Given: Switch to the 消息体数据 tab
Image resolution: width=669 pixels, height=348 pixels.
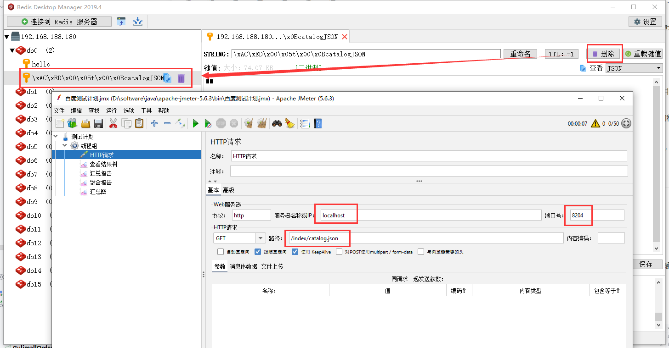Looking at the screenshot, I should point(244,266).
